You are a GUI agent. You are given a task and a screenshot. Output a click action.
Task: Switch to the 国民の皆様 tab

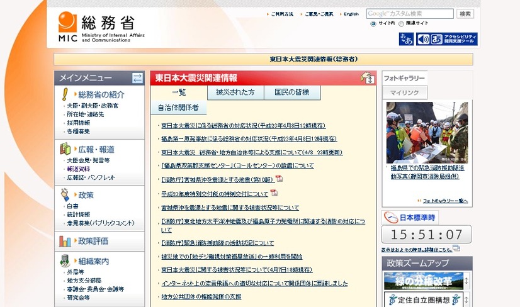(x=292, y=92)
